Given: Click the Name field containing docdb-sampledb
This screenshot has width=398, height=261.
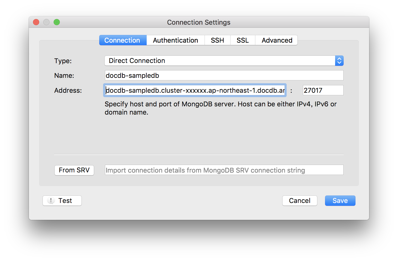Looking at the screenshot, I should point(224,76).
